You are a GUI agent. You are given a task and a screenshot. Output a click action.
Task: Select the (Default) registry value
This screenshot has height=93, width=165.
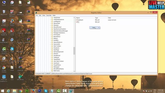80,20
